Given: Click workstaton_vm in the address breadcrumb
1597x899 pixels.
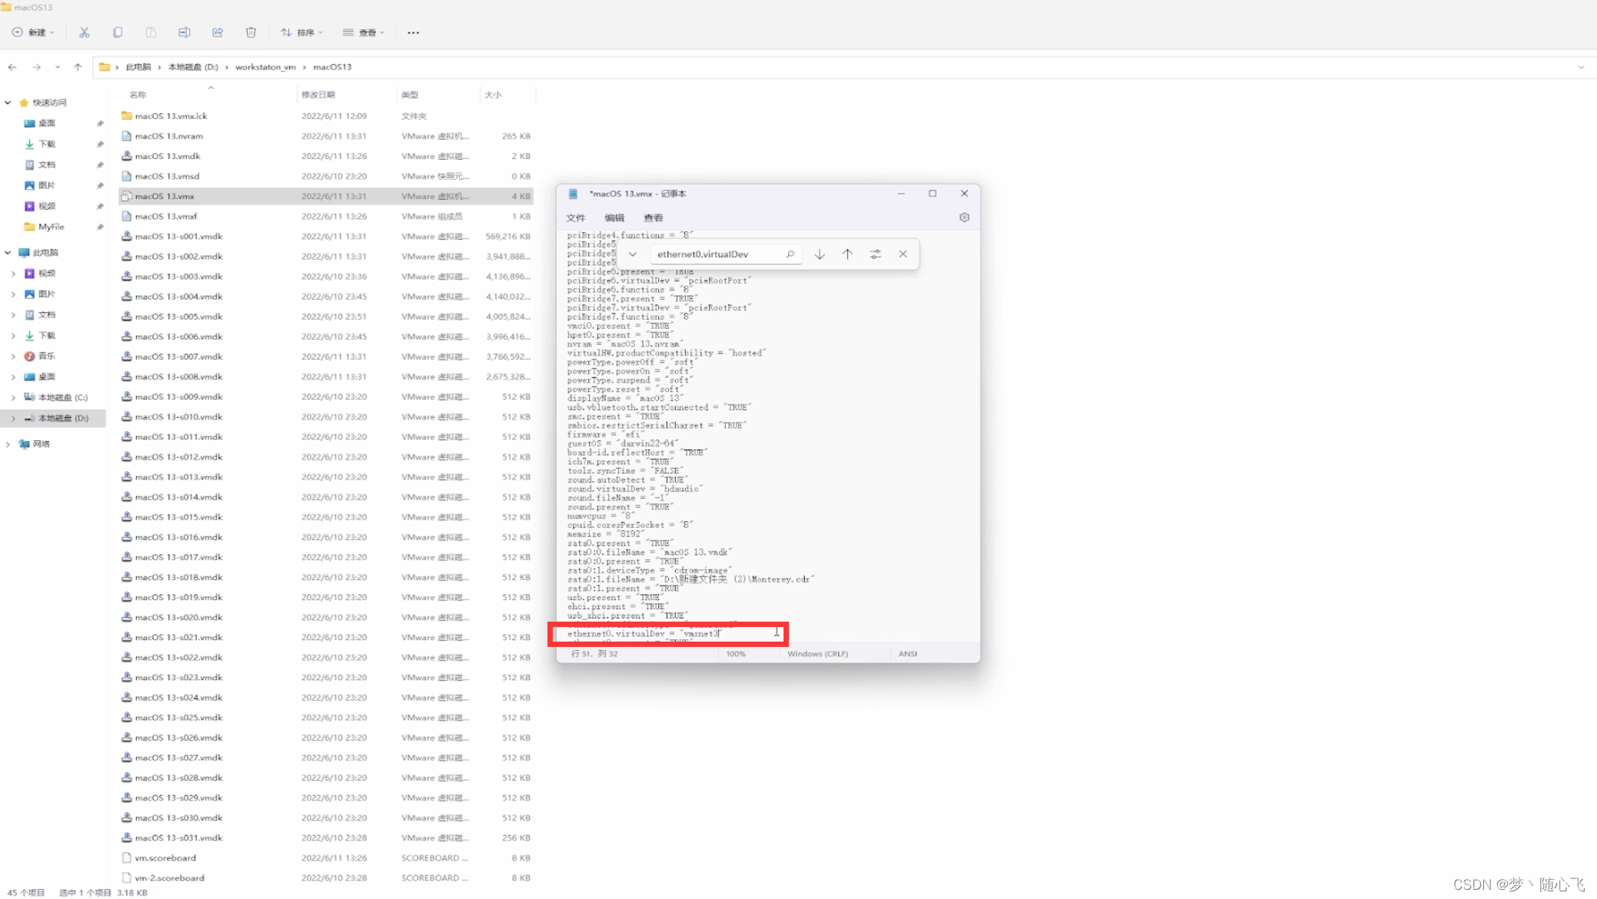Looking at the screenshot, I should (x=265, y=67).
